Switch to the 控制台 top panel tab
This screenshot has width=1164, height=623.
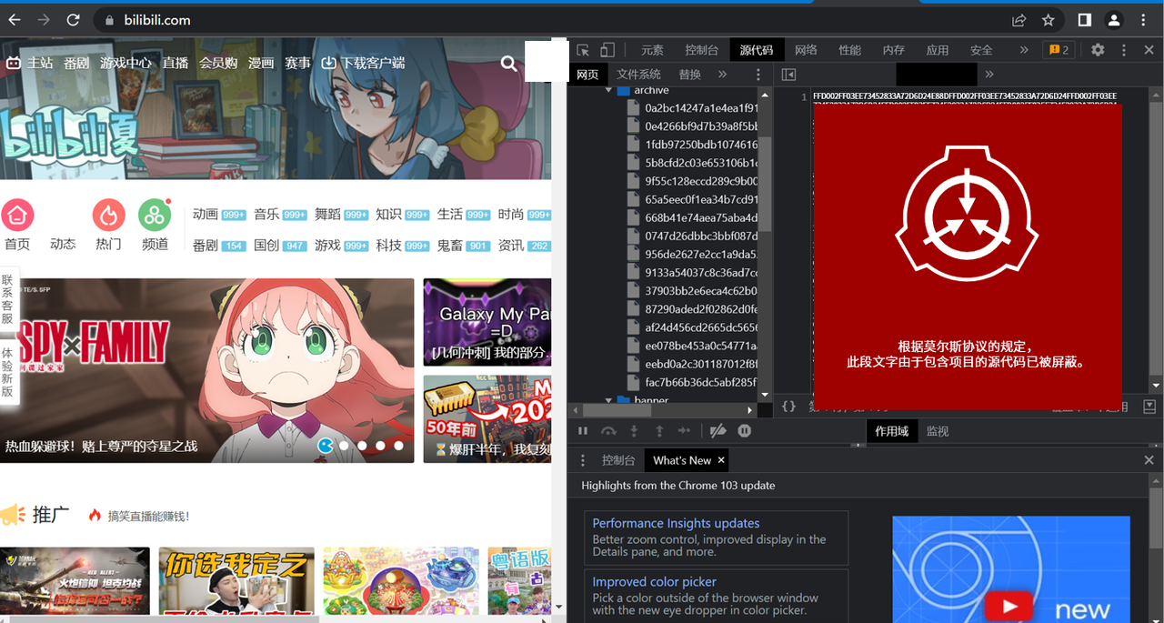coord(702,50)
